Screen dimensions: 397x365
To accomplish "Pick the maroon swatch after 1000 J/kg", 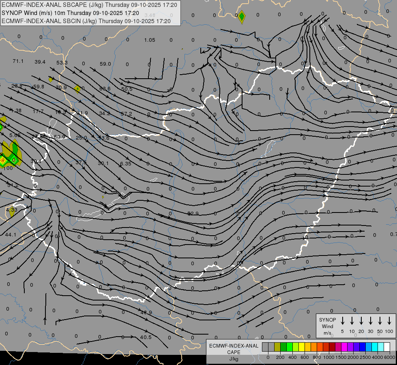I will pyautogui.click(x=332, y=347).
